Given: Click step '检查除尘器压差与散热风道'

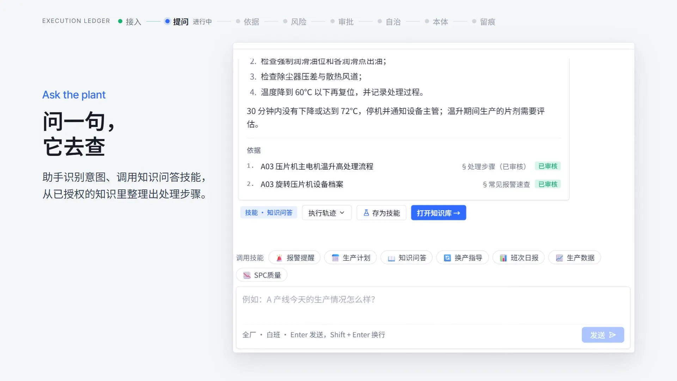Looking at the screenshot, I should pyautogui.click(x=311, y=77).
